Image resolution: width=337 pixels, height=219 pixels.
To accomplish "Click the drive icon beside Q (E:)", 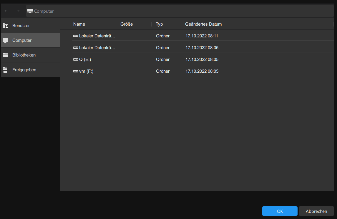I will click(75, 59).
